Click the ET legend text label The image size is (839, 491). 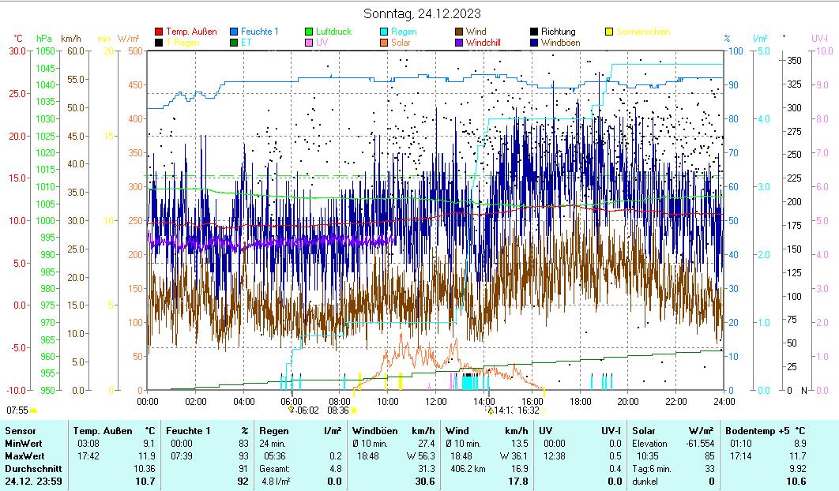tap(246, 43)
